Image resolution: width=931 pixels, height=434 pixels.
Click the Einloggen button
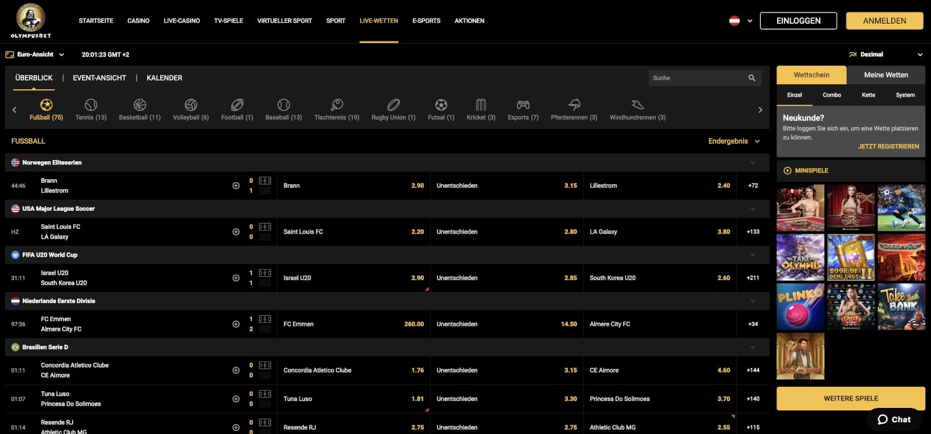799,20
